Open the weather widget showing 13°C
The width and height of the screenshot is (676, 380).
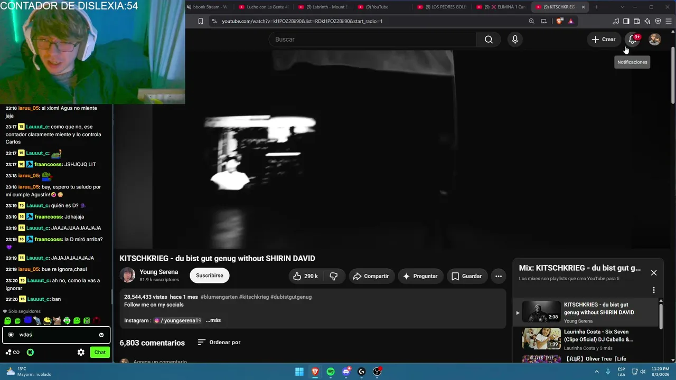click(x=29, y=372)
